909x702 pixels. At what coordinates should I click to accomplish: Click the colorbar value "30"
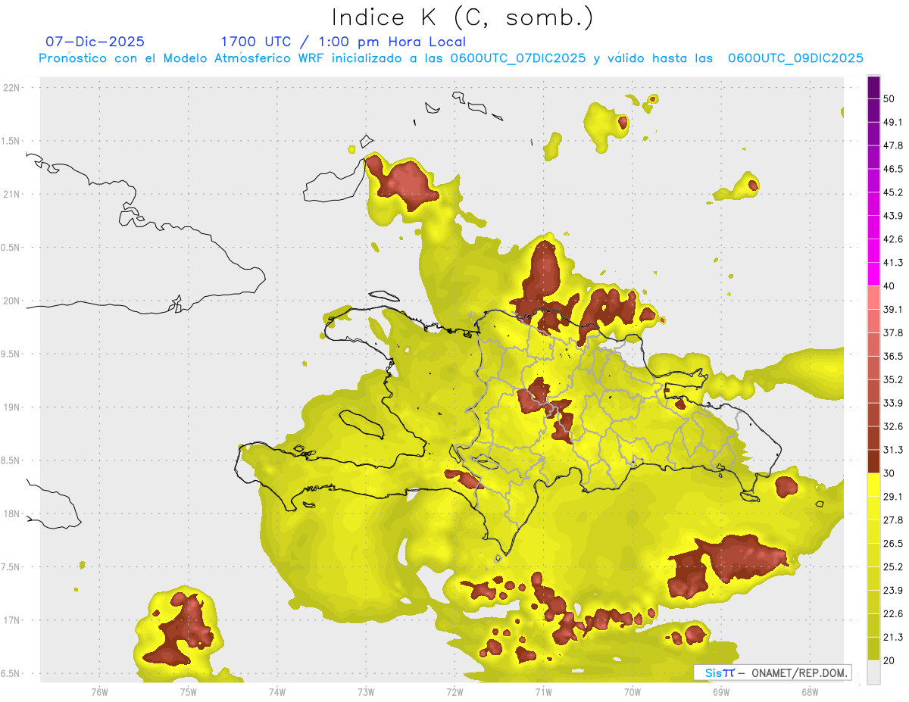(x=889, y=474)
